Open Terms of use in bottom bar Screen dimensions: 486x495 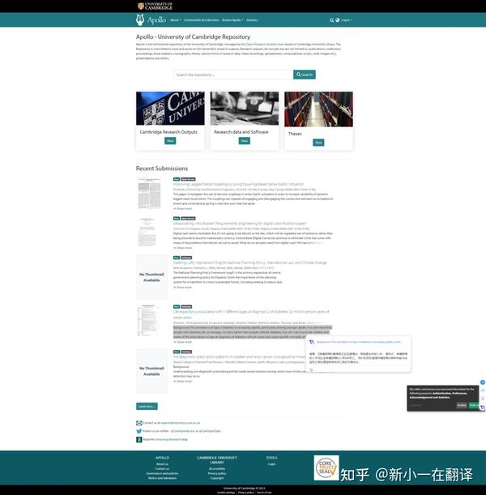click(264, 493)
